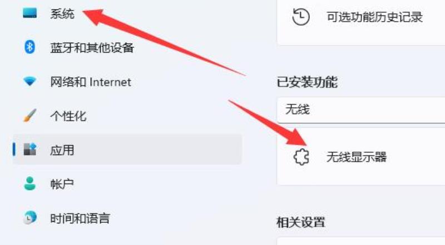Viewport: 445px width, 245px height.
Task: Open the 帐户 settings page
Action: pos(62,184)
